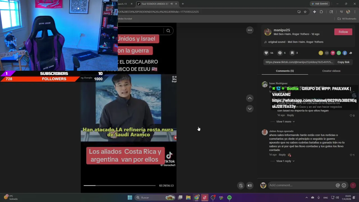This screenshot has height=202, width=359.
Task: Click the install app icon in the address bar
Action: pos(299,12)
